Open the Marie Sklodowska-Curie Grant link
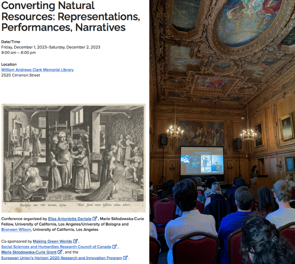Image resolution: width=295 pixels, height=264 pixels. pos(29,252)
